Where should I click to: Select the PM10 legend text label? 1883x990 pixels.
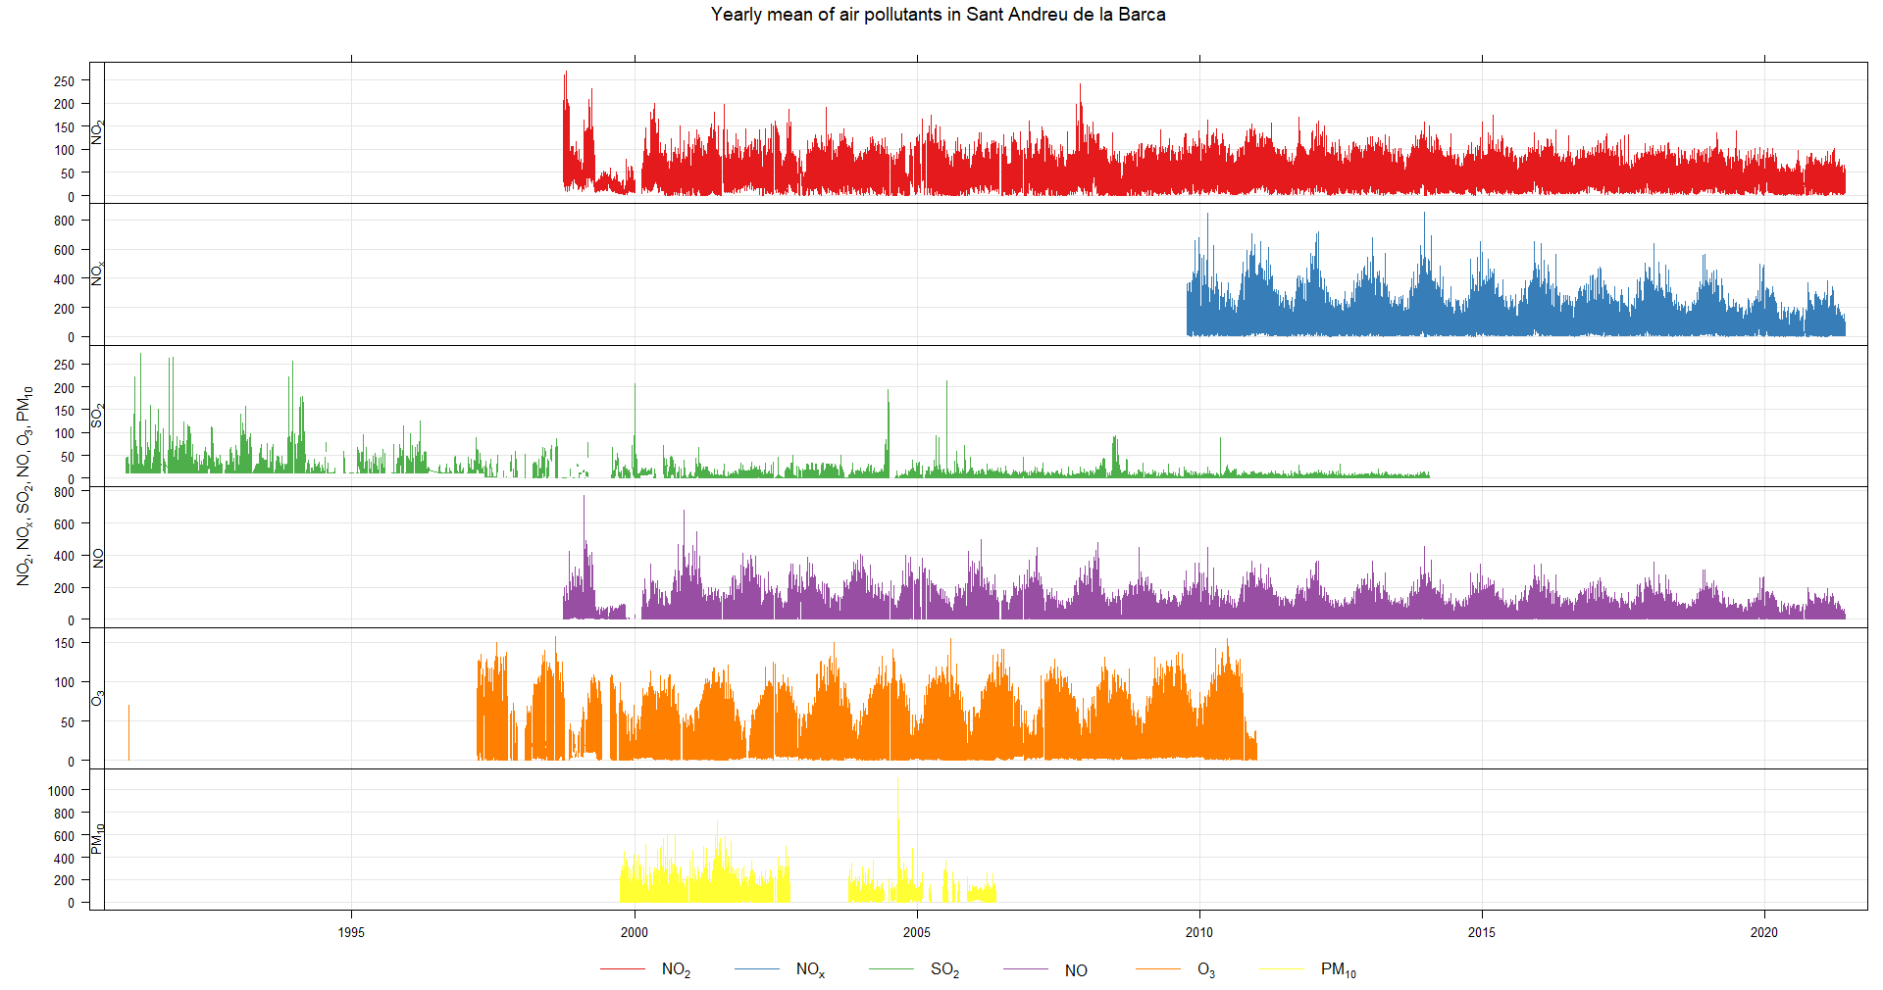1338,969
